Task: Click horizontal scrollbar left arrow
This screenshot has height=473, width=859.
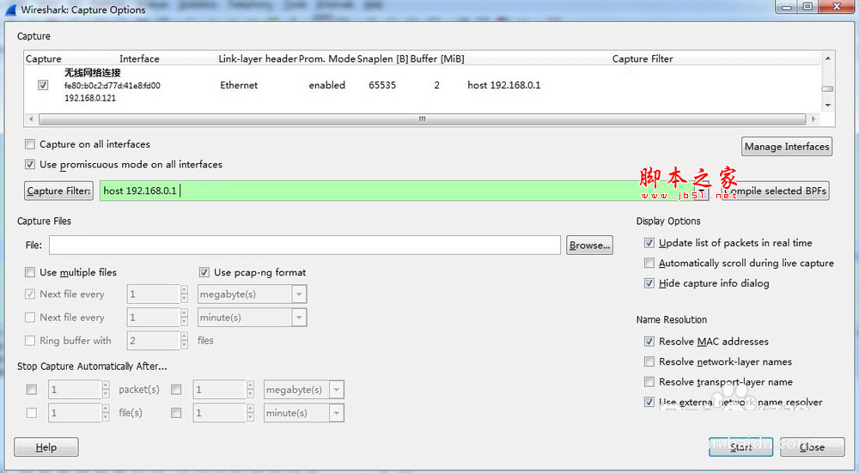Action: tap(31, 118)
